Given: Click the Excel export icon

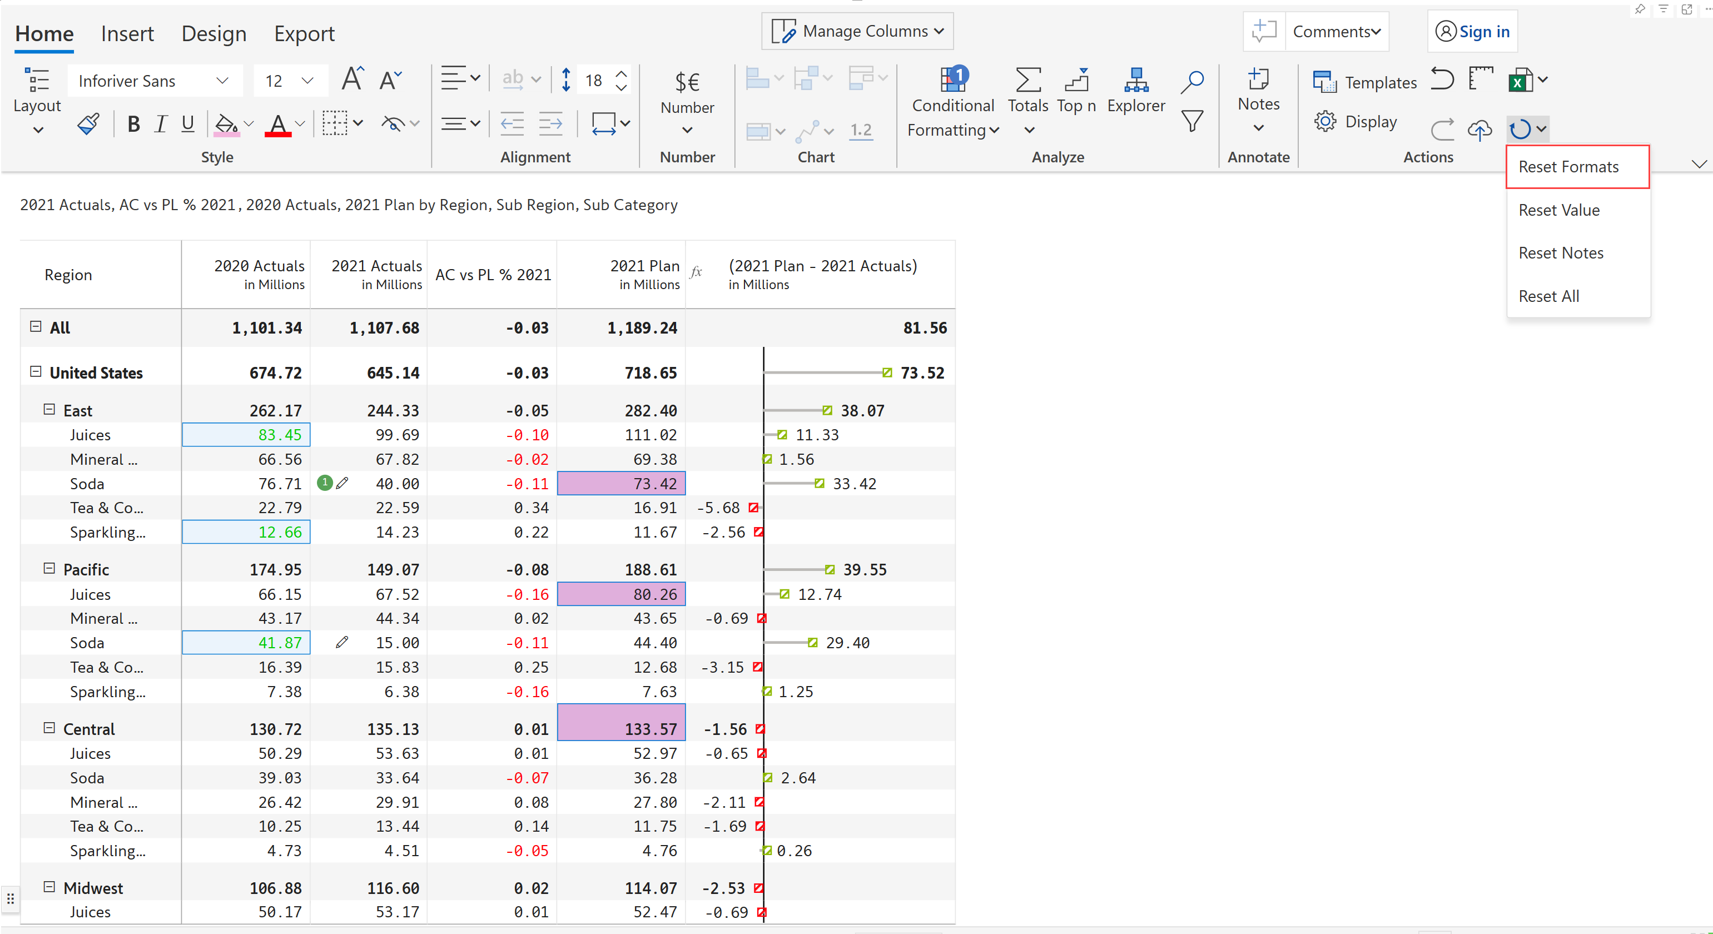Looking at the screenshot, I should pyautogui.click(x=1520, y=80).
